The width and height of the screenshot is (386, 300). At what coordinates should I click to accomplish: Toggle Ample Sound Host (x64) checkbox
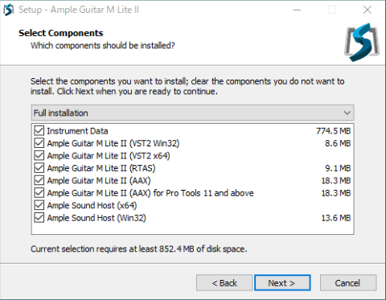coord(39,205)
